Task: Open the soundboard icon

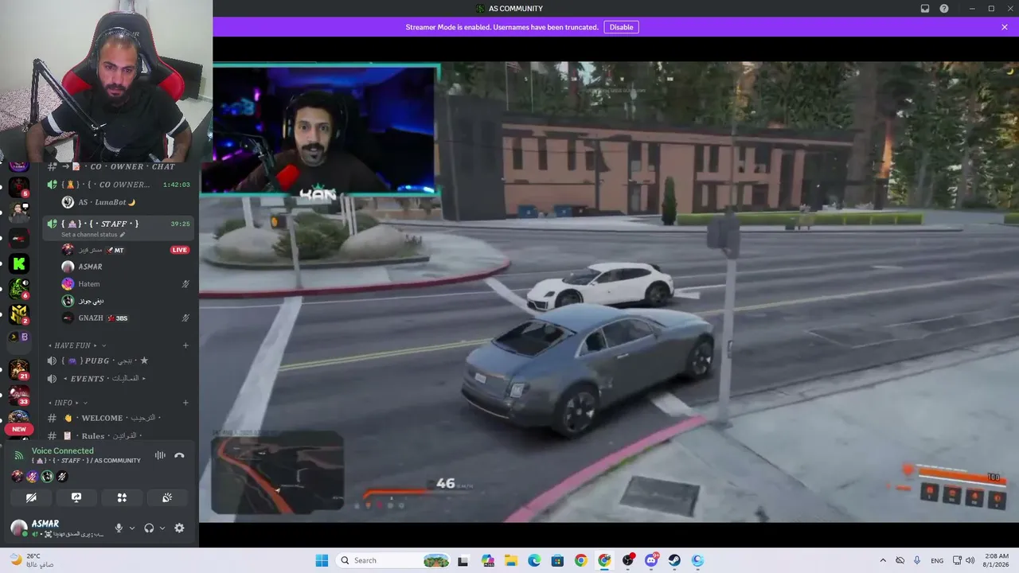Action: tap(167, 497)
